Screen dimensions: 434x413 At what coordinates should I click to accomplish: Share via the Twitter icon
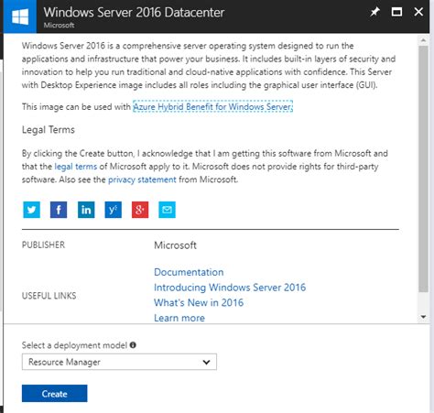31,210
